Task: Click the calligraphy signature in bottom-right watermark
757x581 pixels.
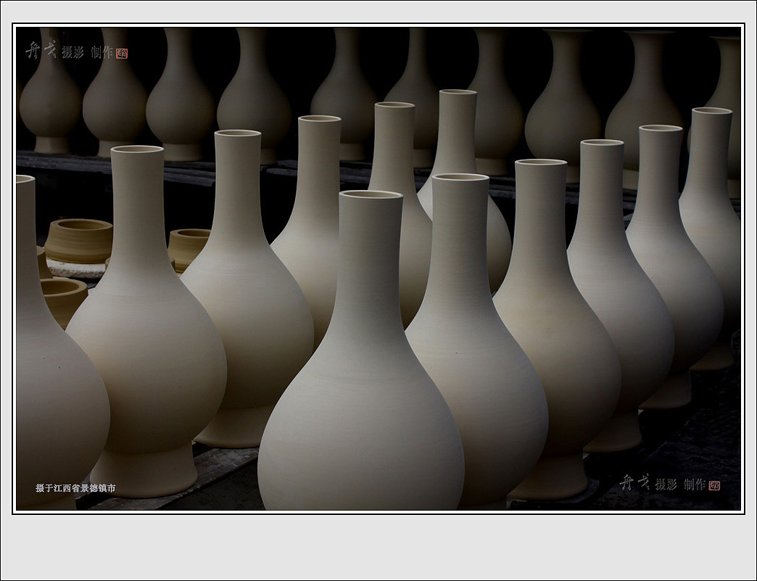Action: coord(634,482)
